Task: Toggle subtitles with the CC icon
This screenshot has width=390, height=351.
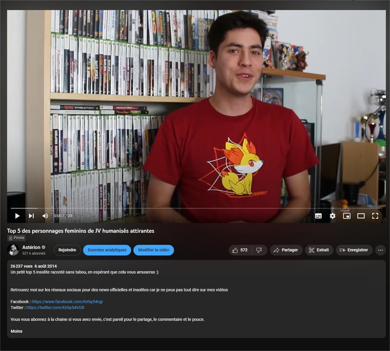Action: [x=318, y=216]
